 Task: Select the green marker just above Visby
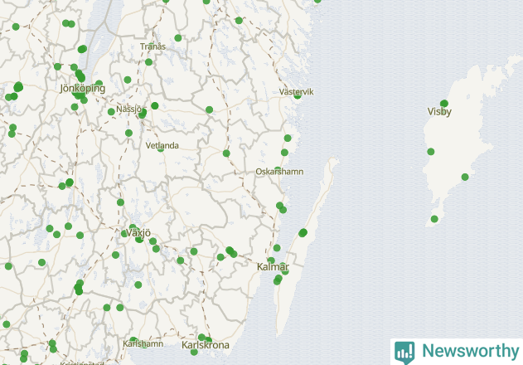pos(444,104)
